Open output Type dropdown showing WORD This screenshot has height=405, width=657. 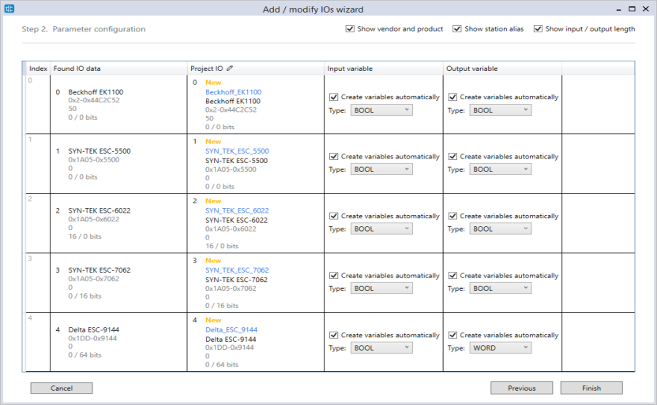[x=501, y=347]
